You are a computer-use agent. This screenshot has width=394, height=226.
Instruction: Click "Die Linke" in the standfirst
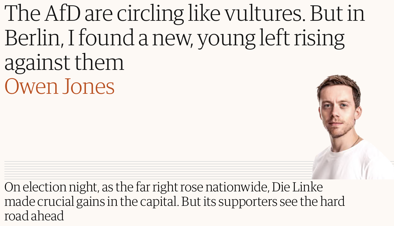(297, 187)
